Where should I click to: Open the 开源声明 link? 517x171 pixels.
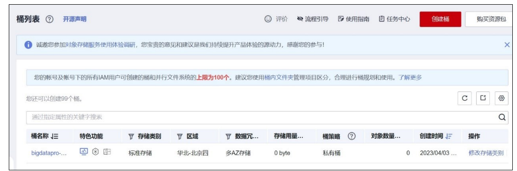(75, 19)
